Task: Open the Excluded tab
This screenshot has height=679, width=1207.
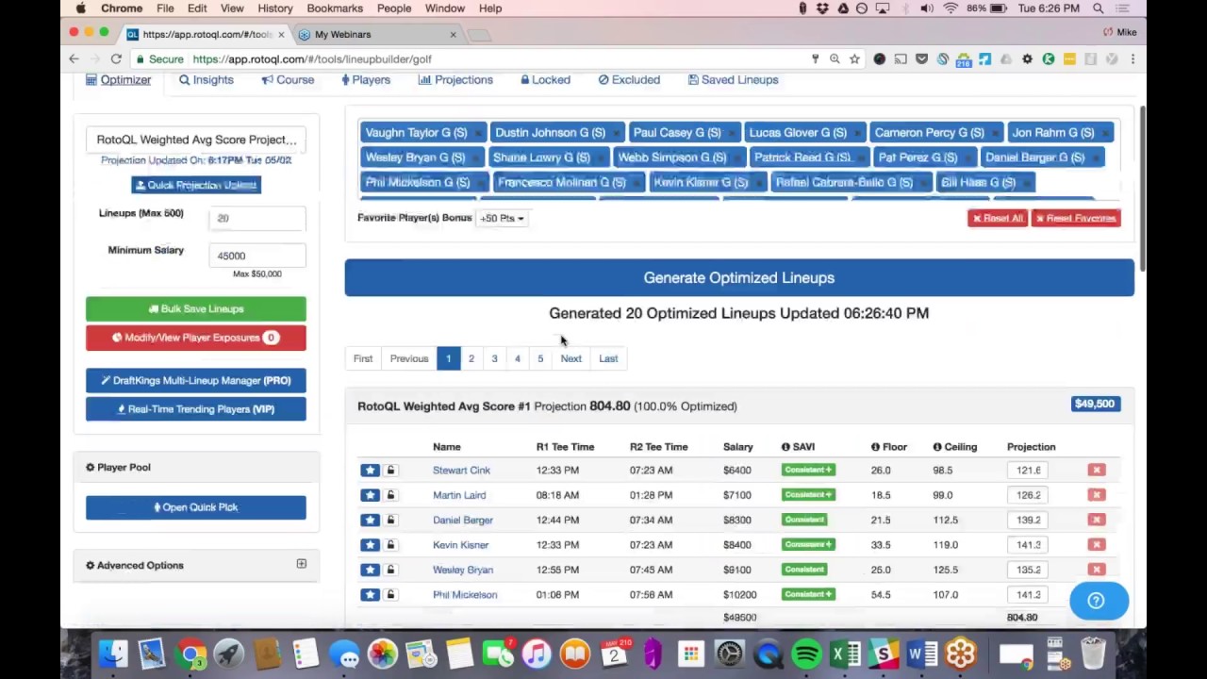Action: point(629,80)
